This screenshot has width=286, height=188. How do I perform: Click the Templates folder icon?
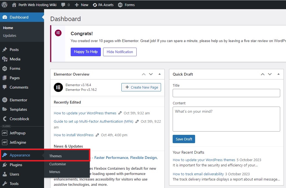click(5, 109)
